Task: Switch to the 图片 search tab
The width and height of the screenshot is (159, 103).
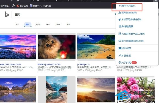Action: click(x=27, y=25)
